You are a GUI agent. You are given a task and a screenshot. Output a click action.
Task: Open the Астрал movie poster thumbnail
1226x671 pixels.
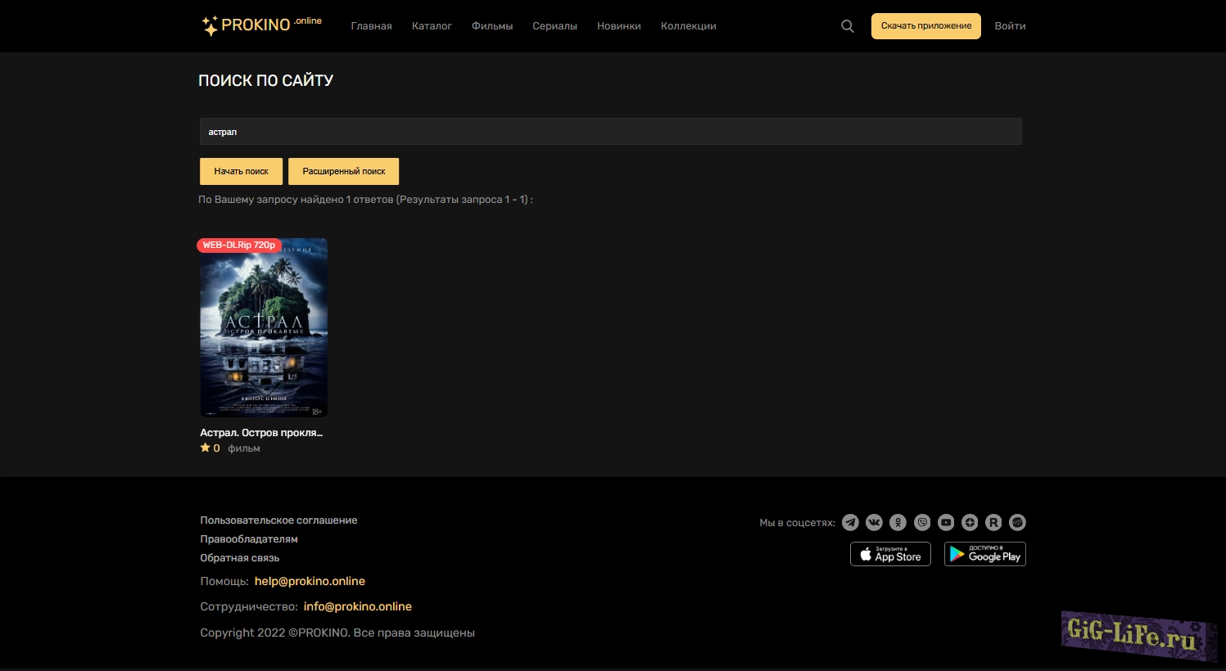(x=264, y=328)
